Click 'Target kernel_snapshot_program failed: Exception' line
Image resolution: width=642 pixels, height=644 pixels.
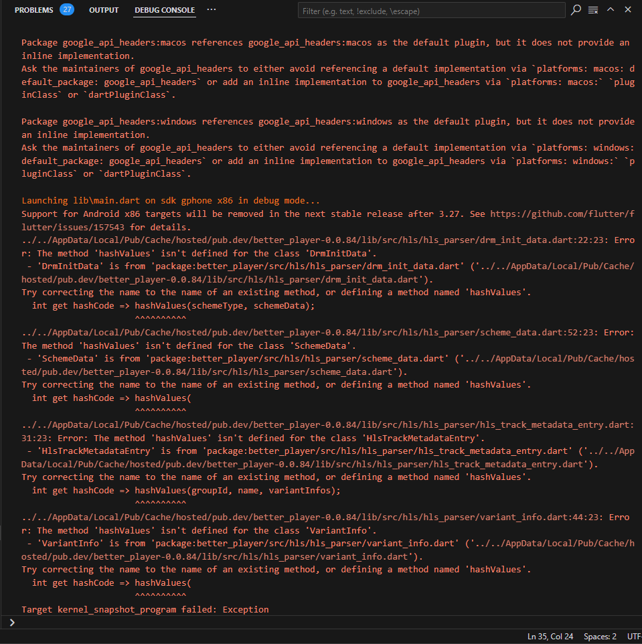pyautogui.click(x=145, y=609)
